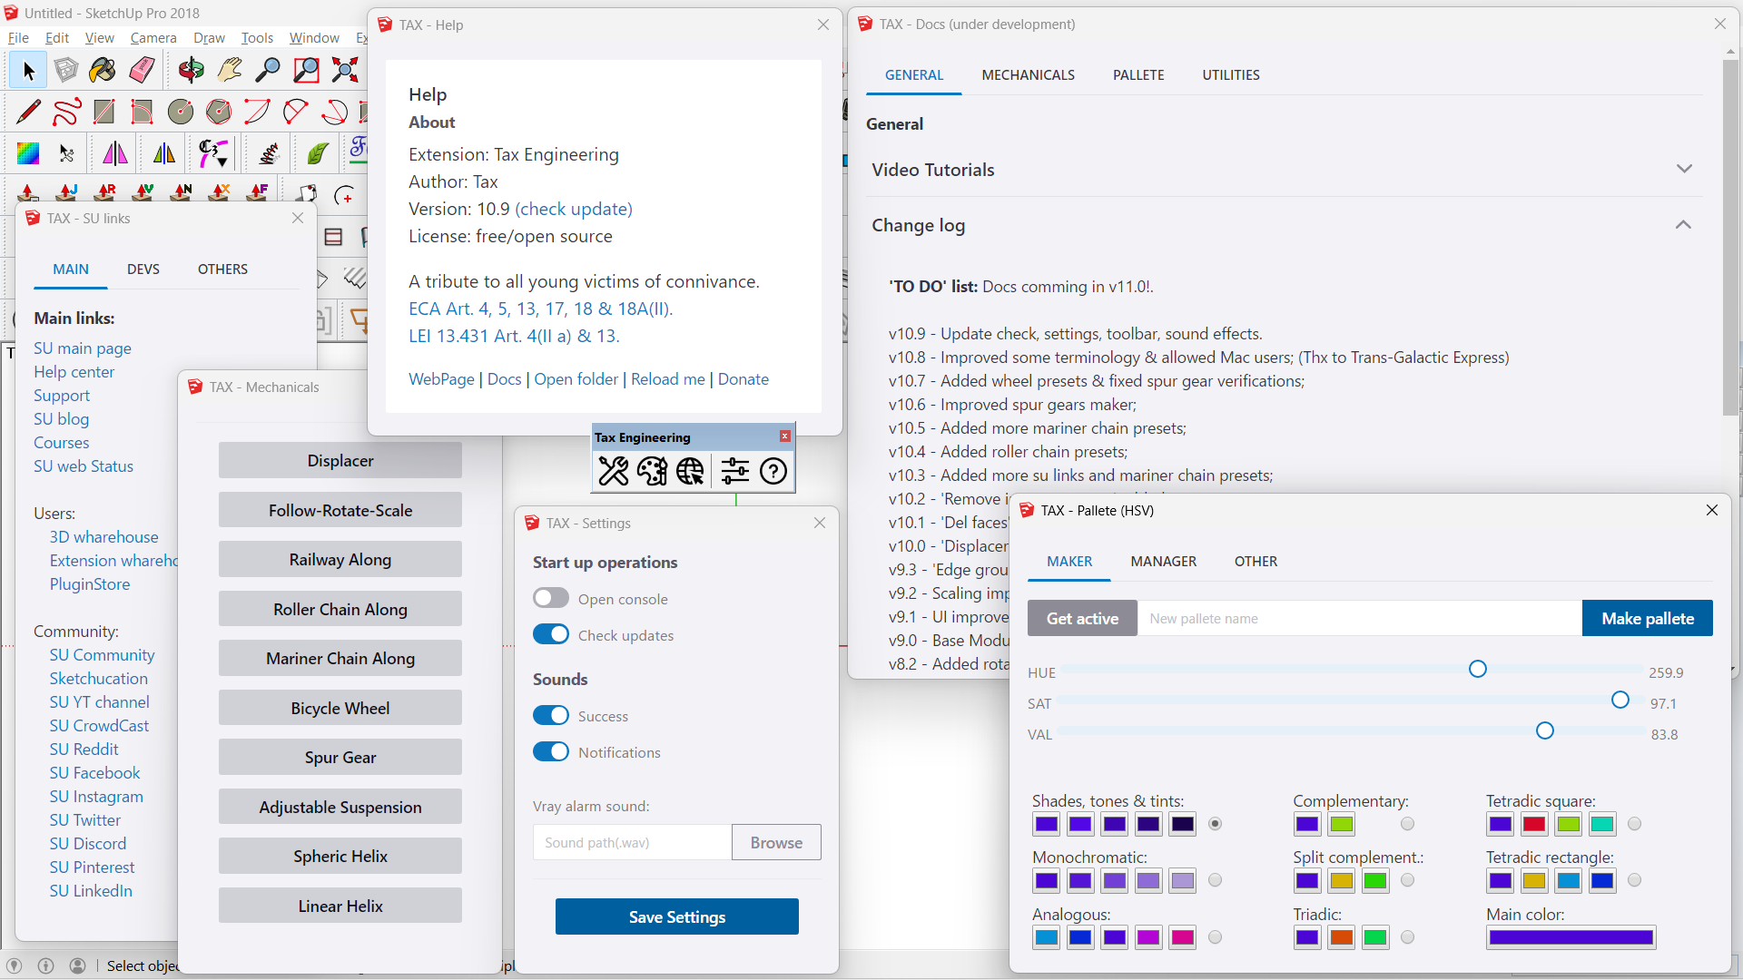
Task: Activate the Pan (hand) tool
Action: [x=229, y=70]
